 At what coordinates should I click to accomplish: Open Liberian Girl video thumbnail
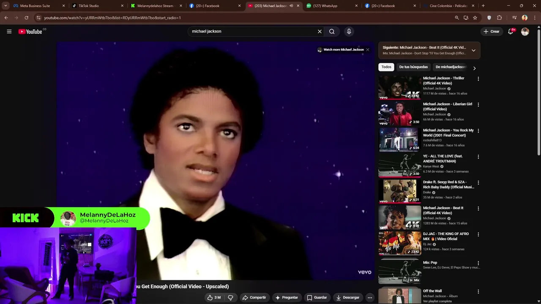(x=399, y=113)
